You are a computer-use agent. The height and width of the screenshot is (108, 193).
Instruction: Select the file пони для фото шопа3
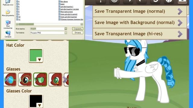[x=68, y=14]
